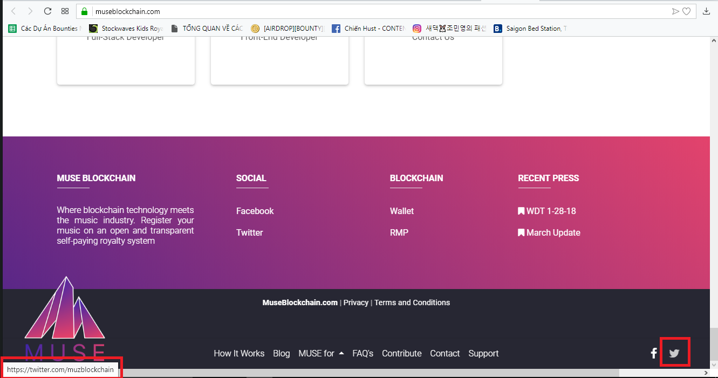Open Blog in the footer menu
718x378 pixels.
[282, 353]
